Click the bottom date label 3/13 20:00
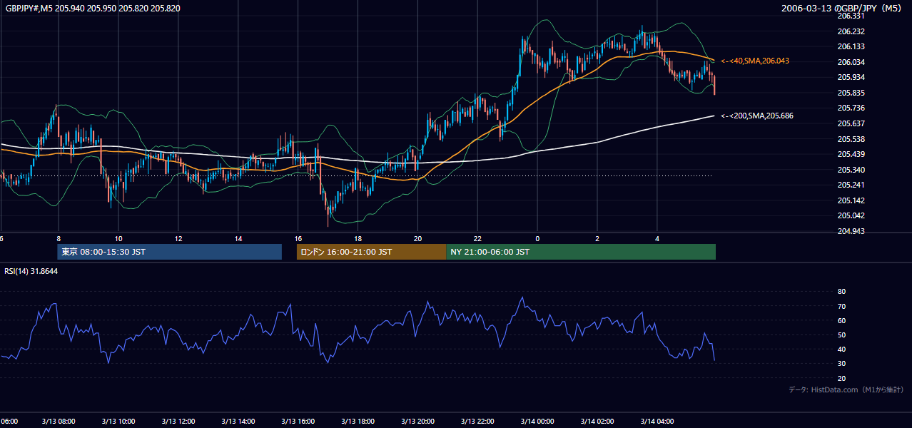Viewport: 912px width, 428px height. (418, 421)
